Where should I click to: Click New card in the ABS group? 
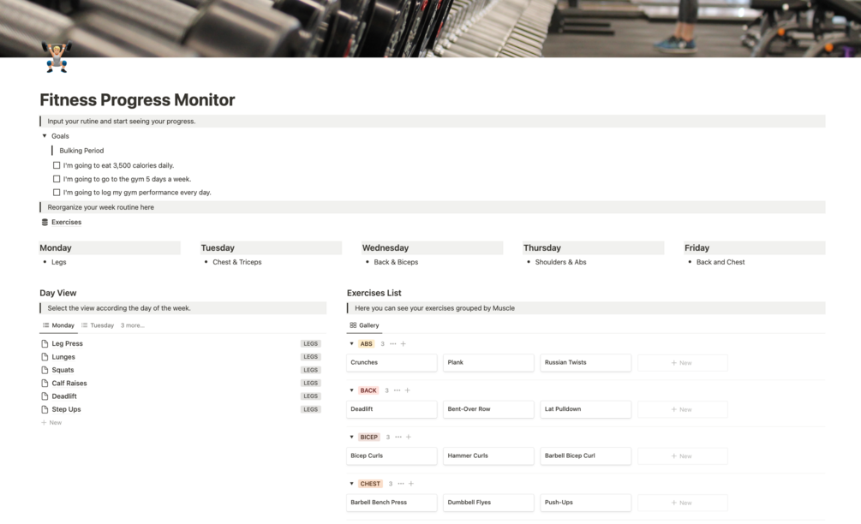pos(682,362)
